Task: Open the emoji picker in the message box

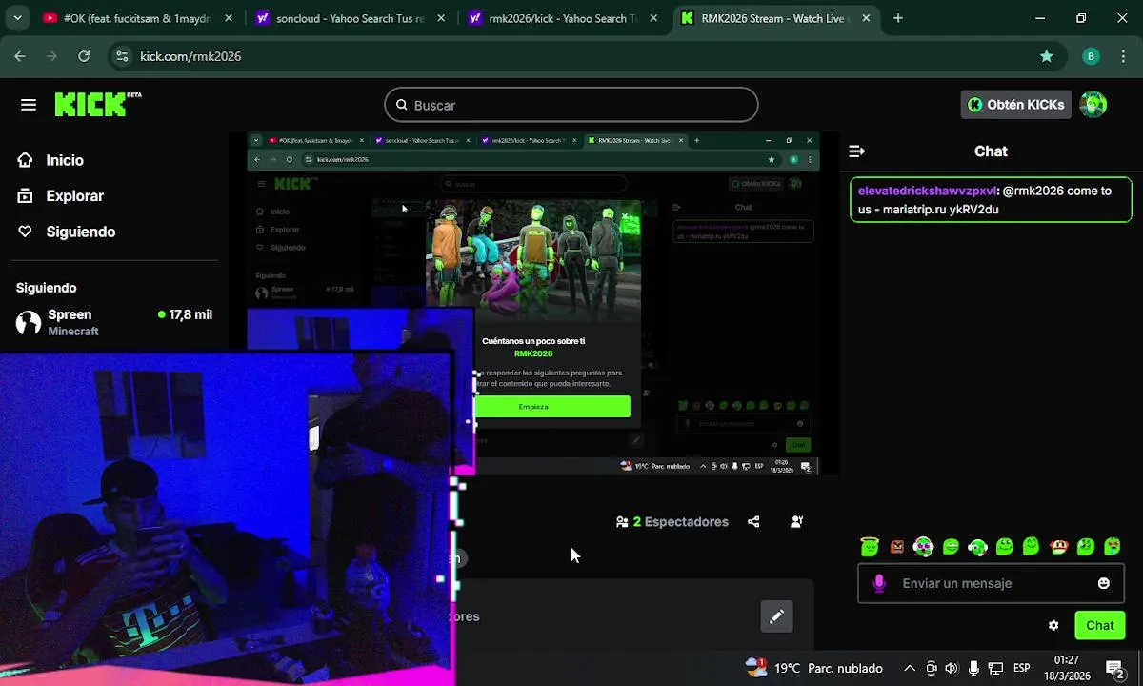Action: coord(1103,583)
